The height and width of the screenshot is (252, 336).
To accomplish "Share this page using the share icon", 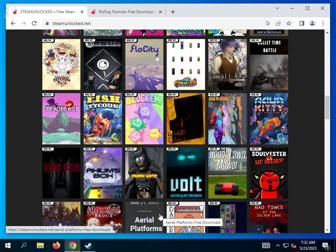I will click(x=278, y=23).
